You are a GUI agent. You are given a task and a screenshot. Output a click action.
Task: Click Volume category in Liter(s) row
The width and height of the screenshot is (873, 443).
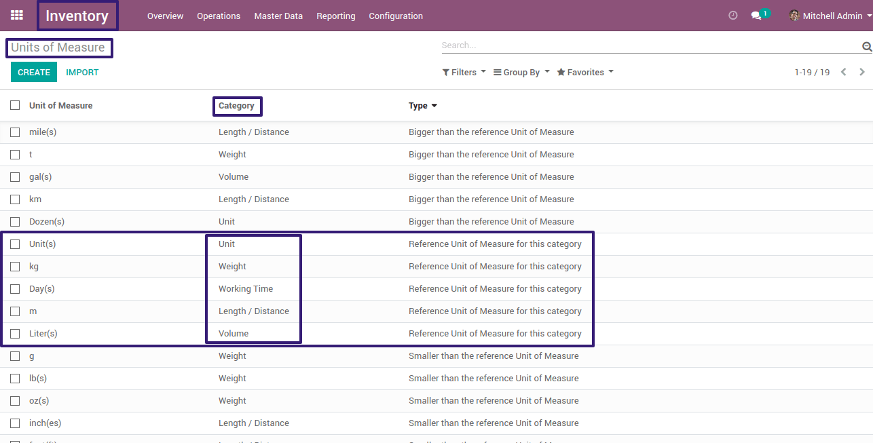point(234,334)
